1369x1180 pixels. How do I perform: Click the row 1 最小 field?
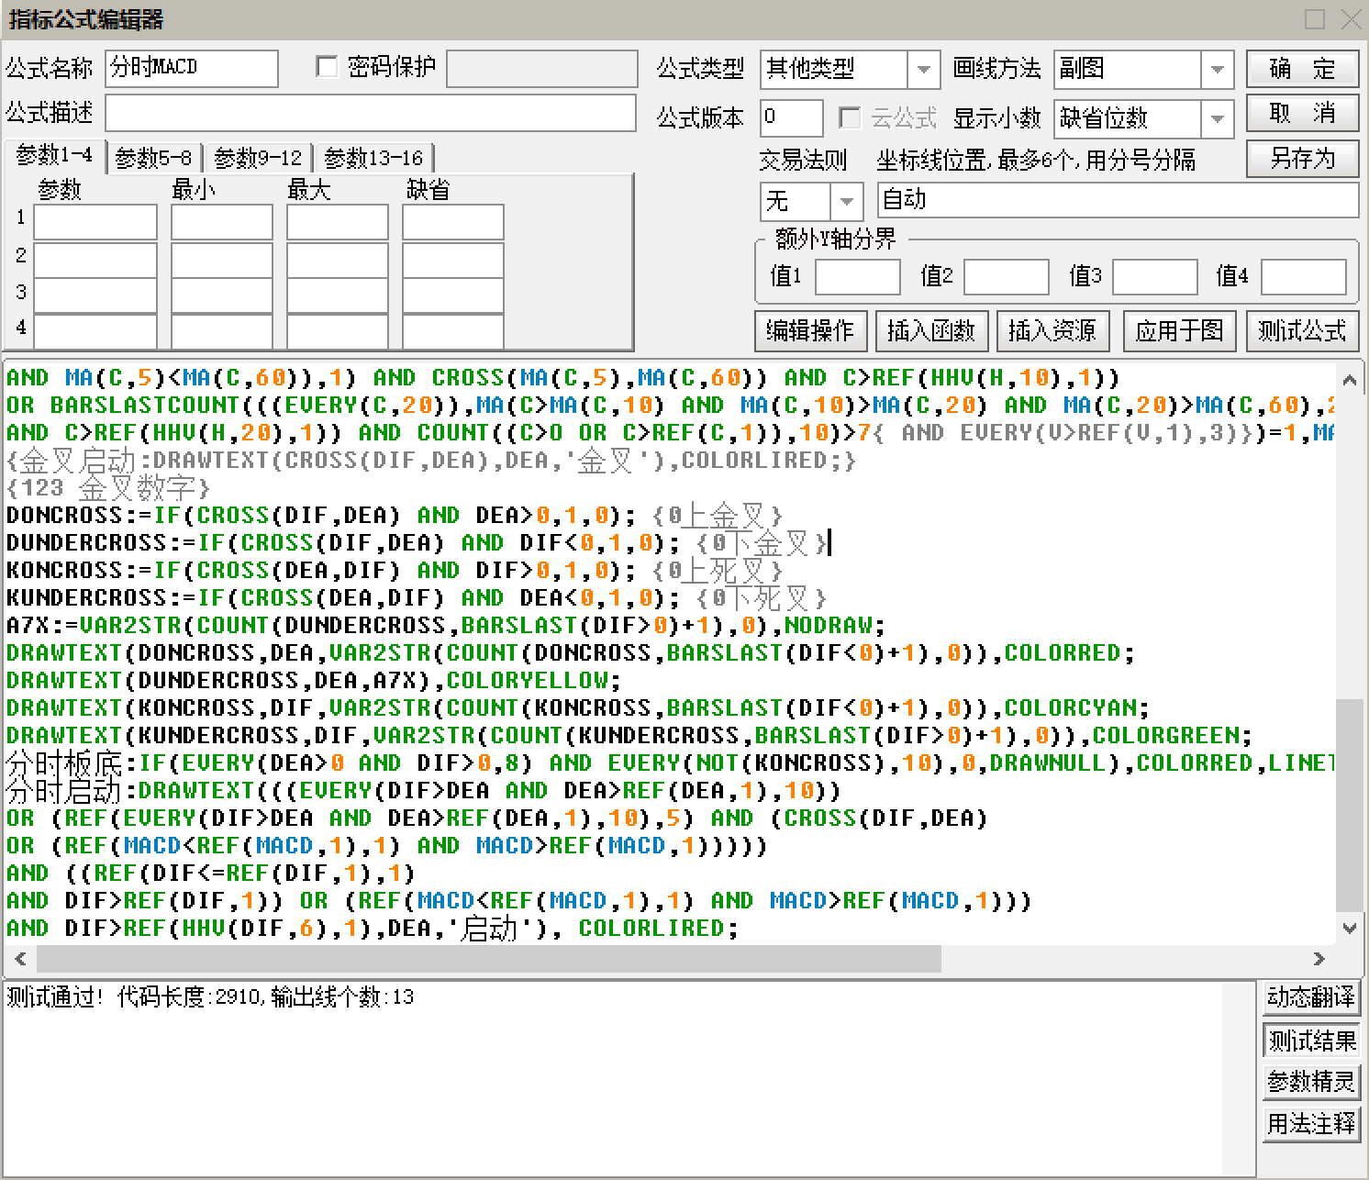(x=222, y=223)
